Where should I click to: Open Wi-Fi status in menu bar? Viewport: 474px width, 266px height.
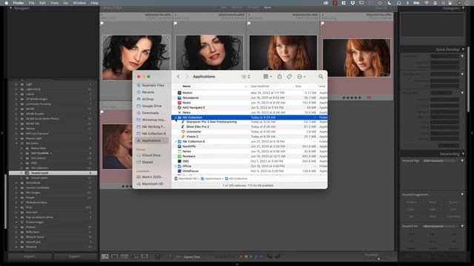pos(427,3)
